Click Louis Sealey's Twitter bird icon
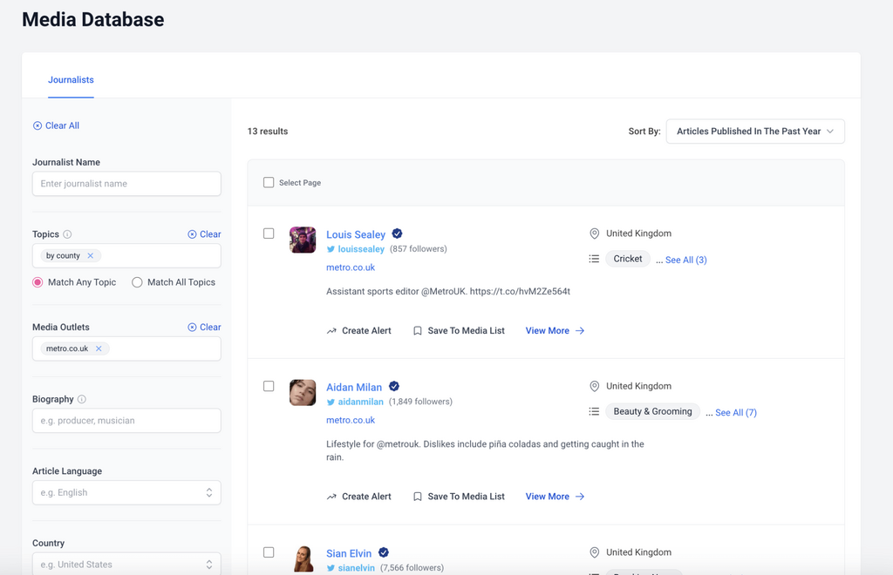This screenshot has width=893, height=575. coord(331,249)
